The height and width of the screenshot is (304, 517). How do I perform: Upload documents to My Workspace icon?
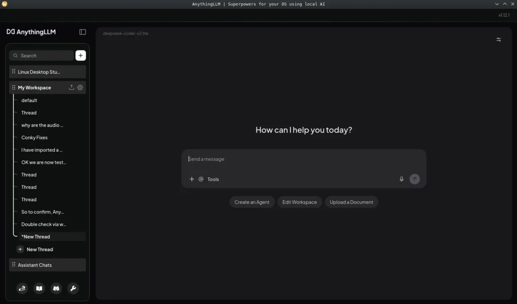coord(71,87)
